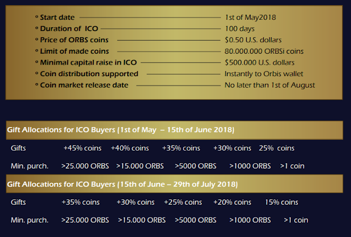The height and width of the screenshot is (237, 351).
Task: Click the 'Price of ORBS coins' label
Action: (74, 40)
